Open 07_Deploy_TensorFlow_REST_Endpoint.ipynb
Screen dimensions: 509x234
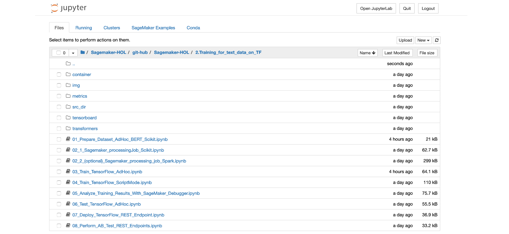pos(118,215)
